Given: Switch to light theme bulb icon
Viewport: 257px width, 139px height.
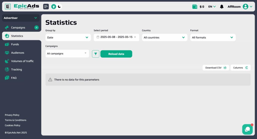Looking at the screenshot, I should [54, 7].
